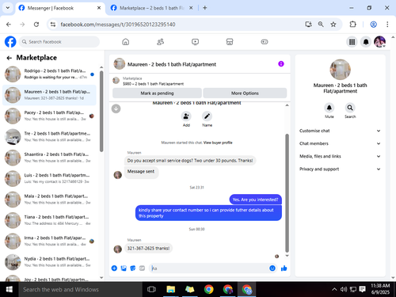Expand Chat members section
The width and height of the screenshot is (396, 297).
[x=340, y=143]
